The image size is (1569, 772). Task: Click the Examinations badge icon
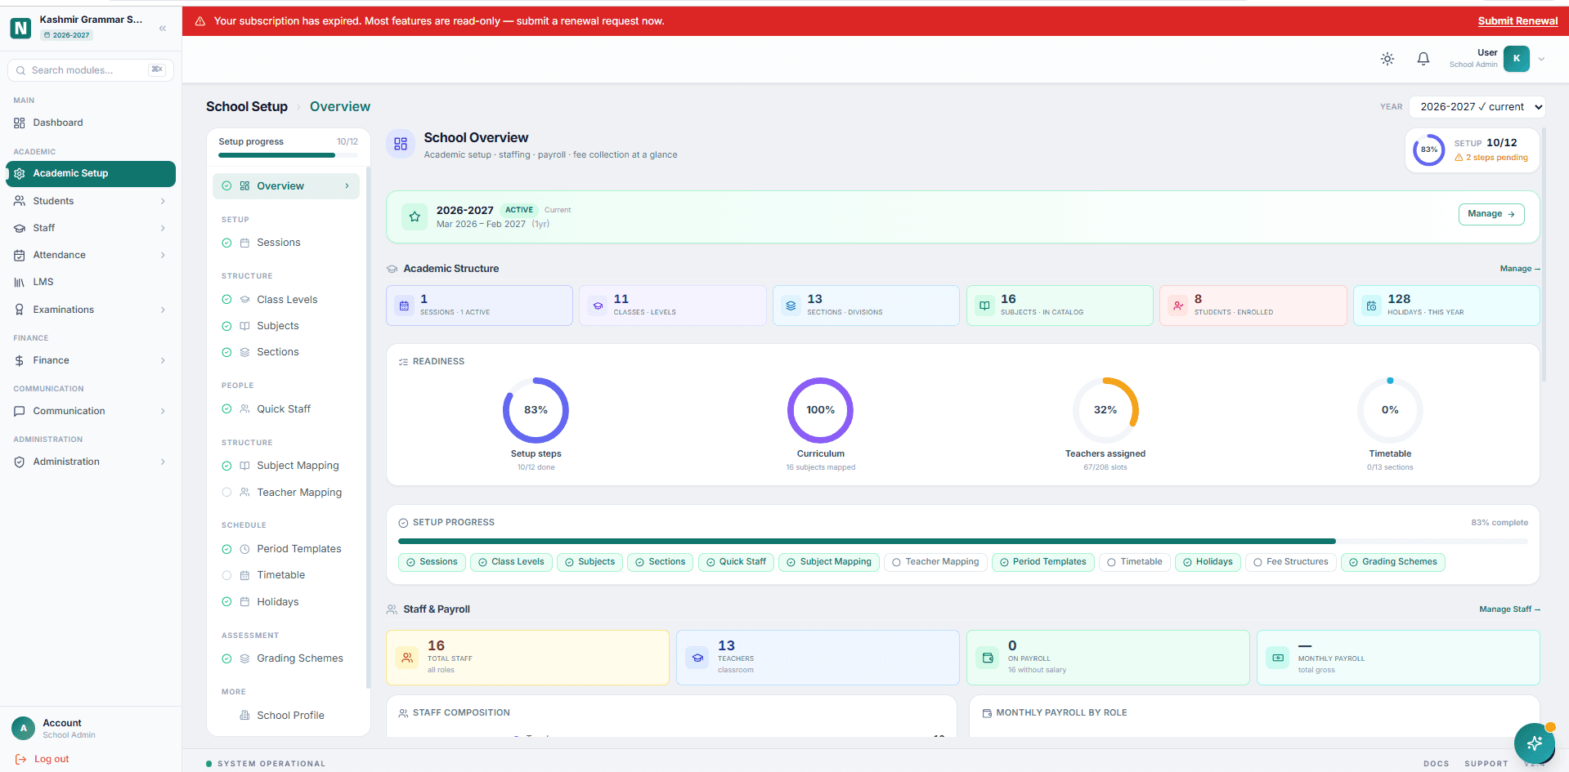[x=20, y=310]
